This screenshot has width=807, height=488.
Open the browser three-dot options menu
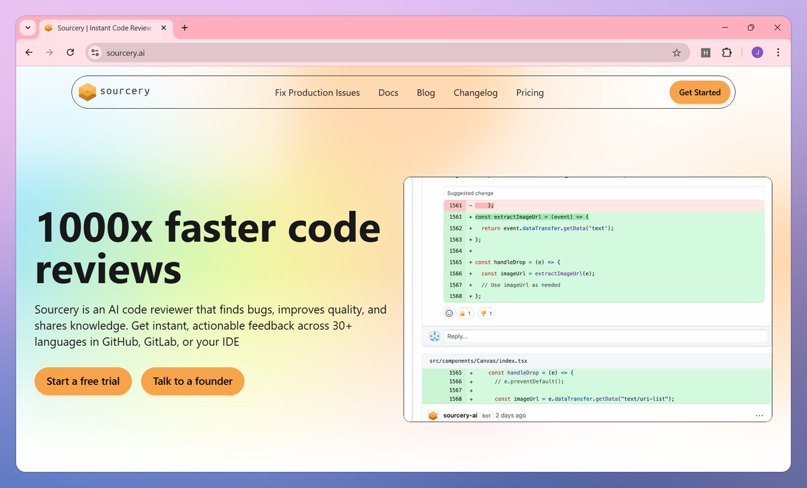click(778, 52)
